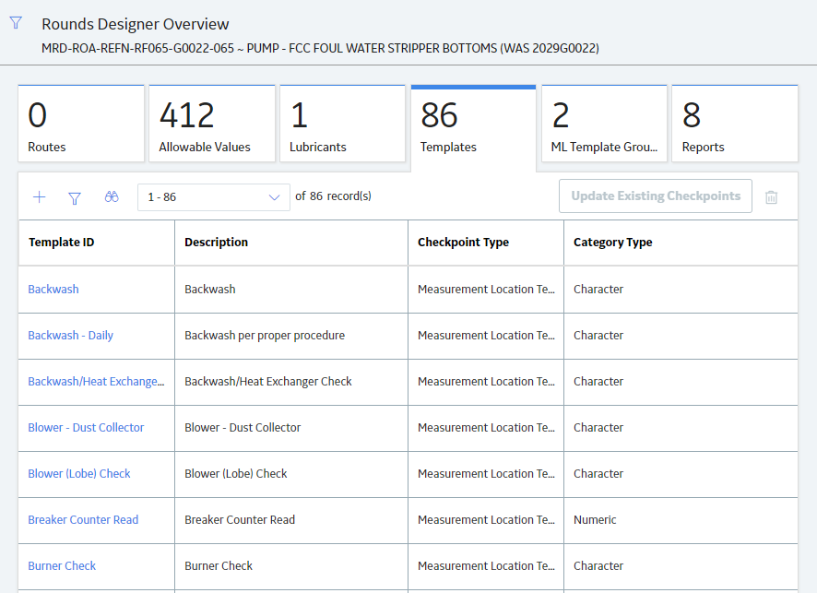
Task: Select 'Breaker Counter Read' description cell
Action: pyautogui.click(x=291, y=520)
